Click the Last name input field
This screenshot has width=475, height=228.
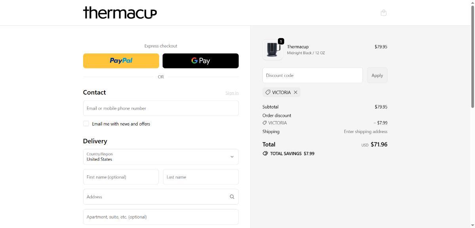tap(201, 177)
